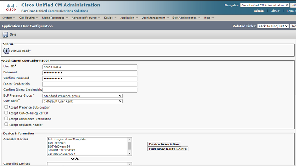Click into the Confirm Password field
The width and height of the screenshot is (296, 166).
90,78
